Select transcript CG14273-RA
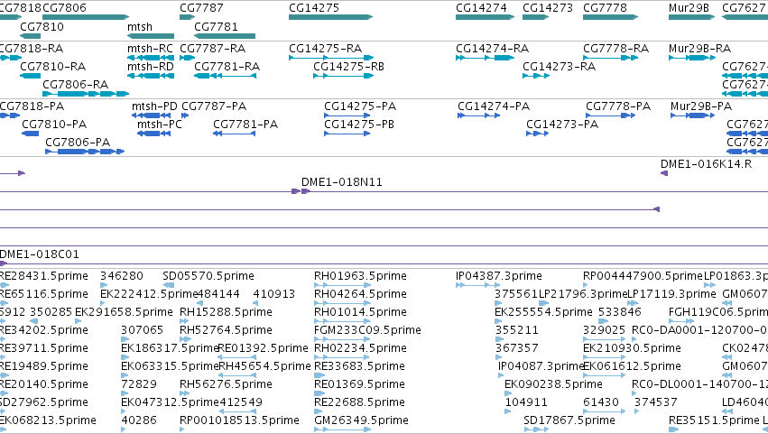This screenshot has height=434, width=768. pyautogui.click(x=536, y=76)
